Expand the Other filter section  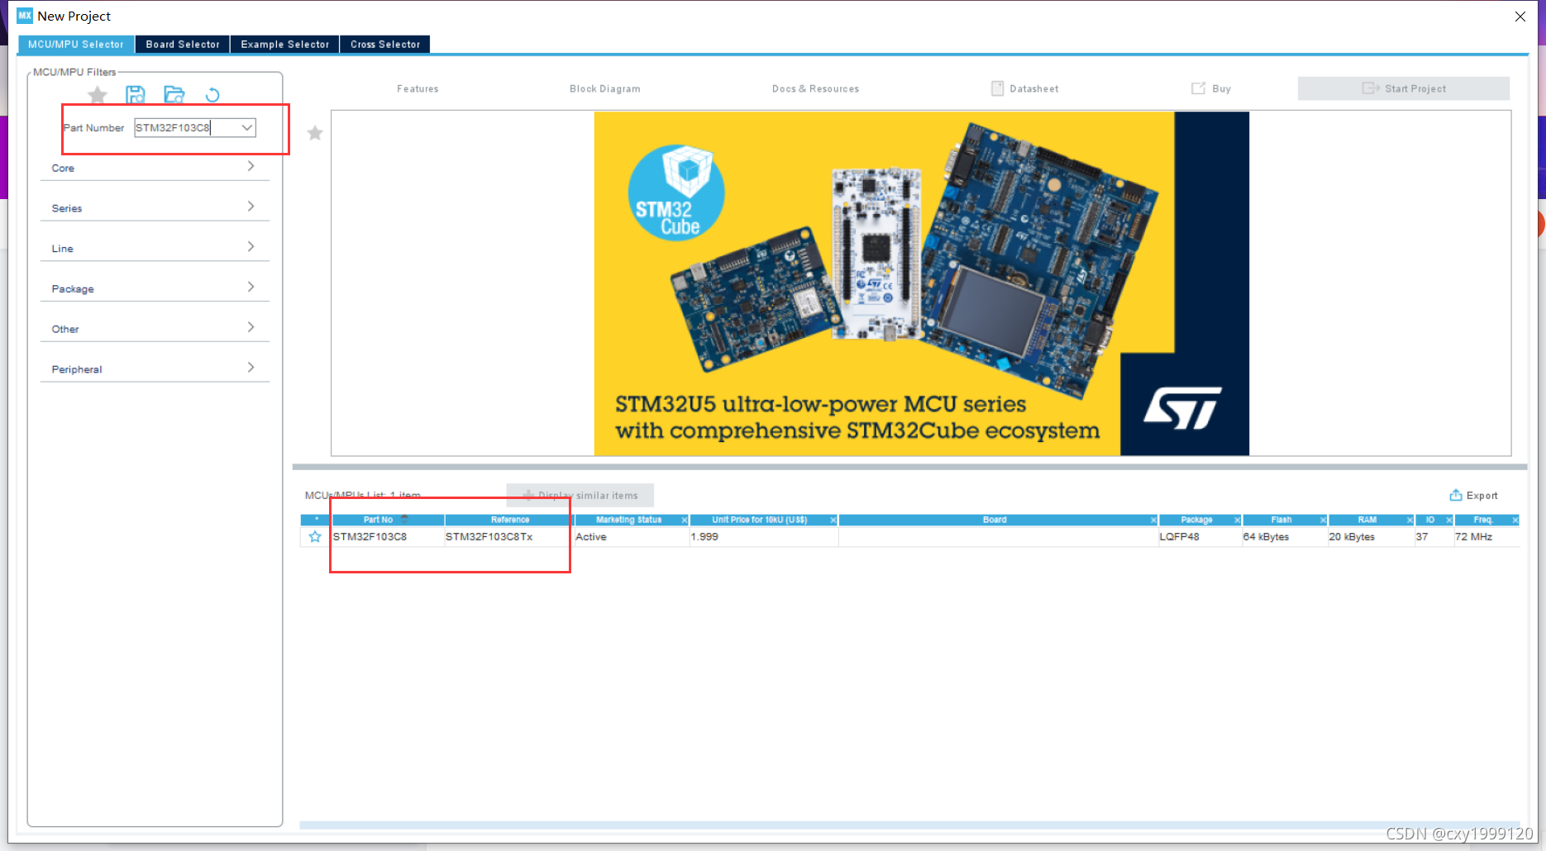[155, 329]
